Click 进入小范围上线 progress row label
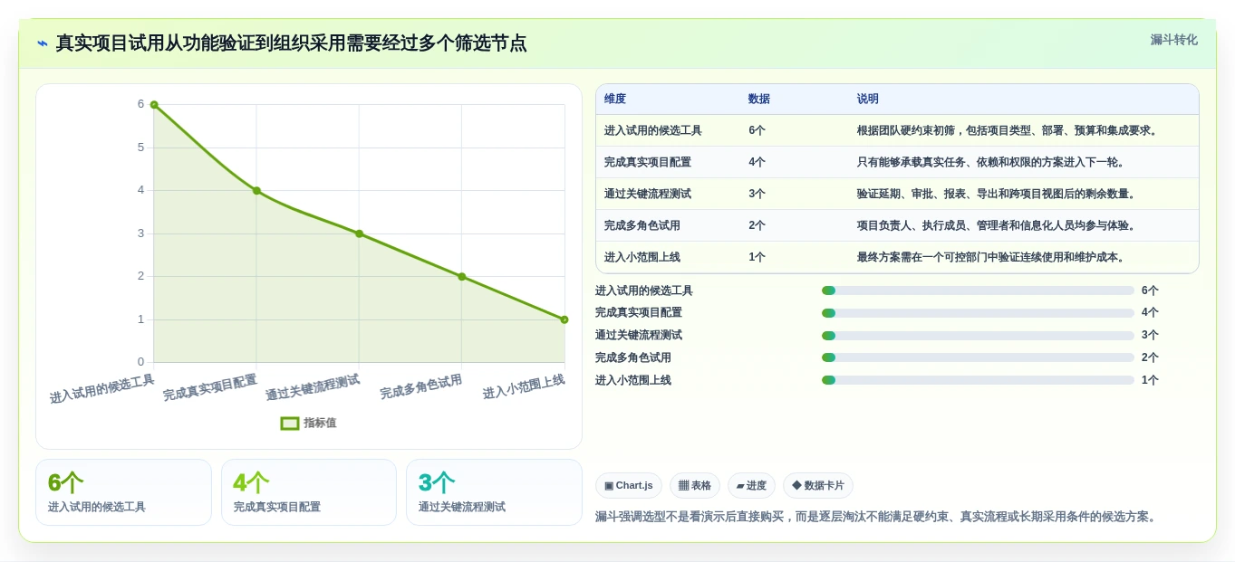 pyautogui.click(x=633, y=380)
